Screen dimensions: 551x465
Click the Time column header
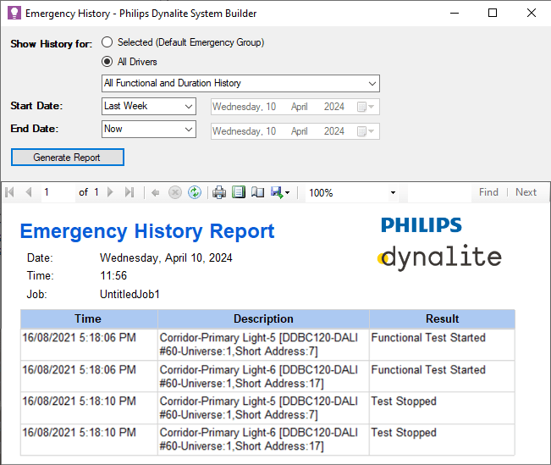(x=89, y=318)
